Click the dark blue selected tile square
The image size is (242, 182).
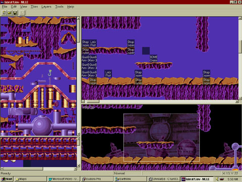[x=146, y=51]
